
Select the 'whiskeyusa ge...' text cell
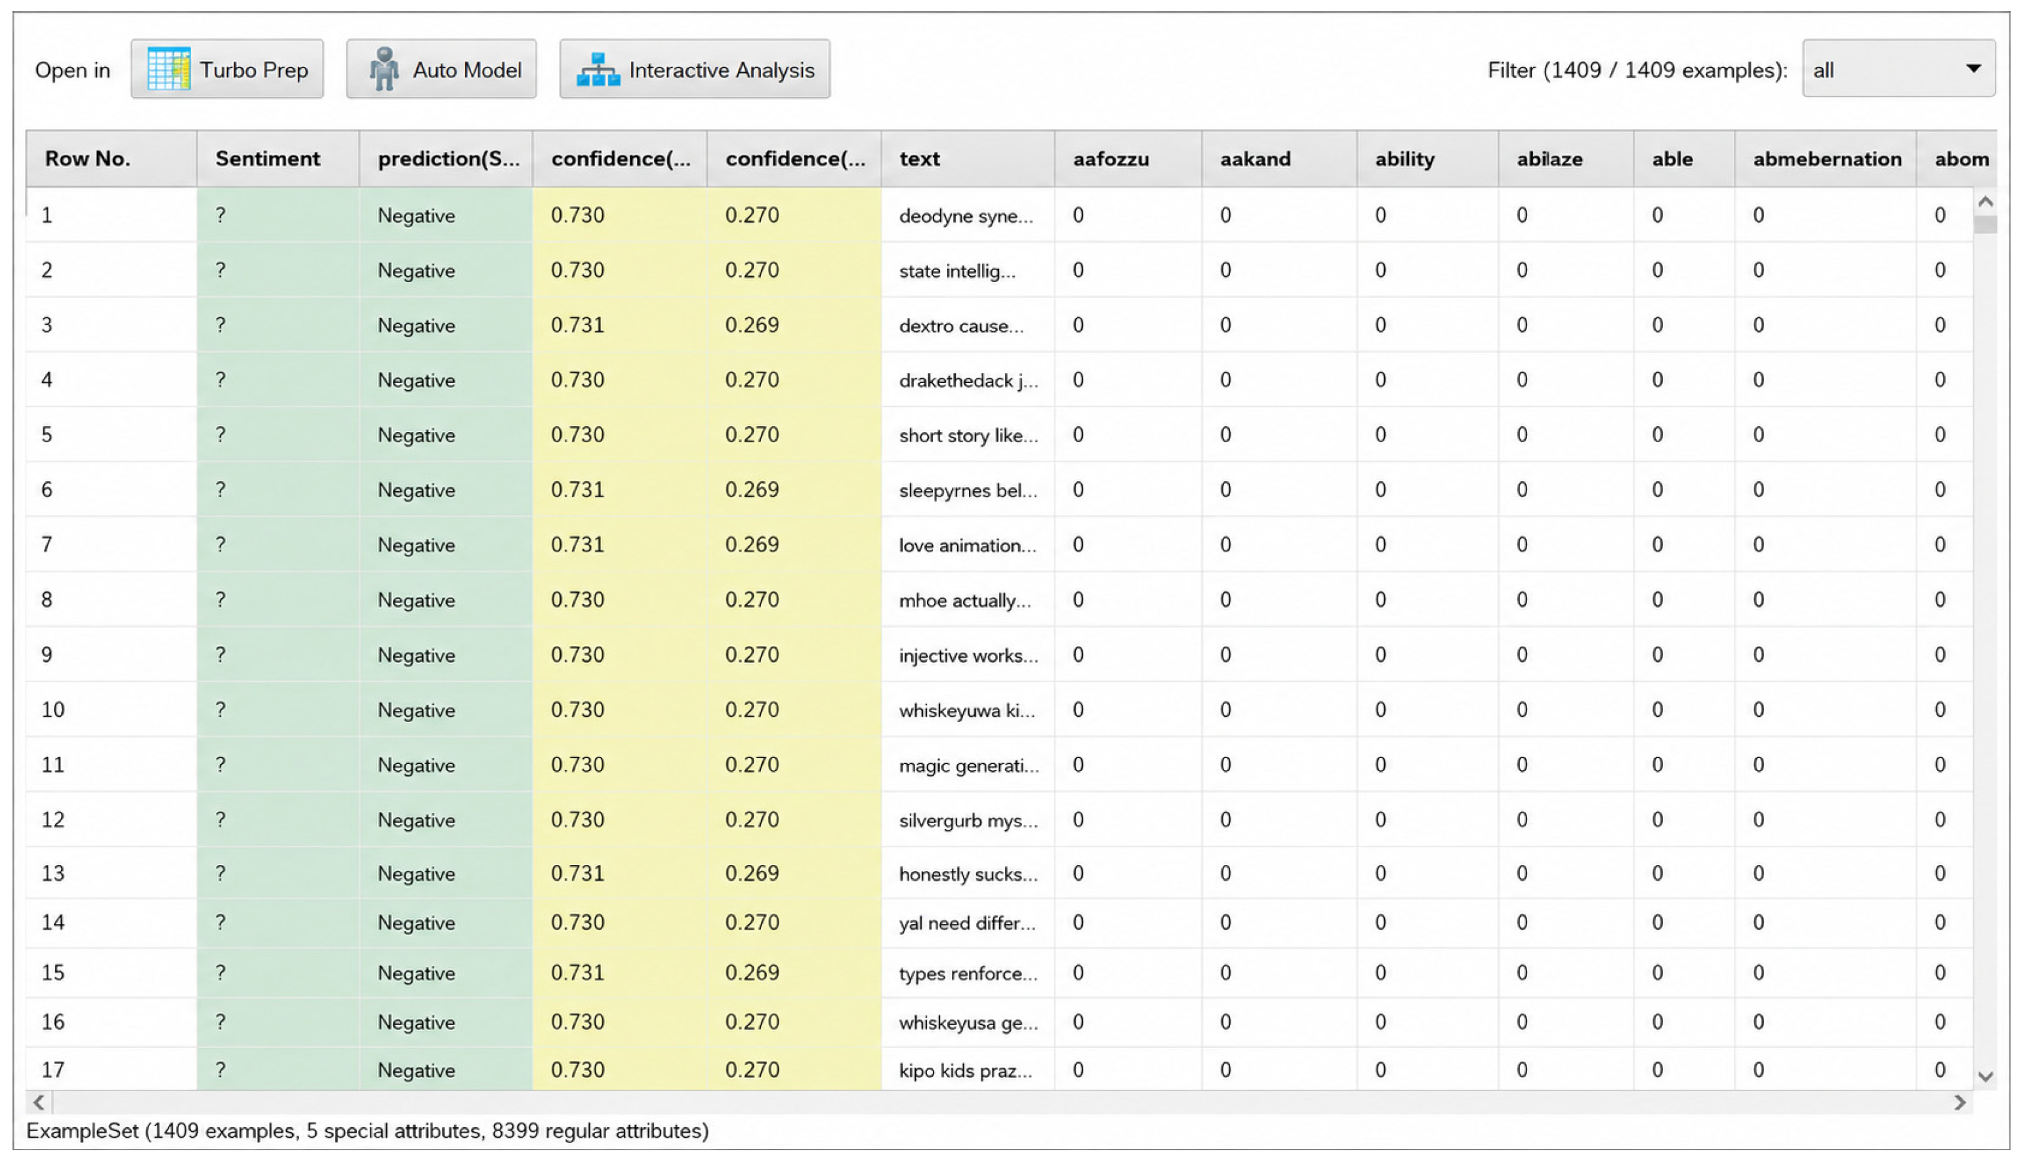968,1022
